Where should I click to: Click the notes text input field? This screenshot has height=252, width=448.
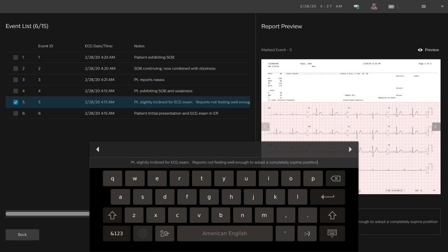coord(224,162)
